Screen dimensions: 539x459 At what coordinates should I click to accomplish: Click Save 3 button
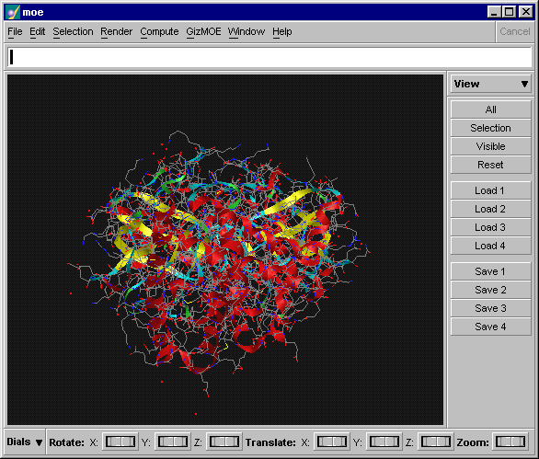(490, 308)
